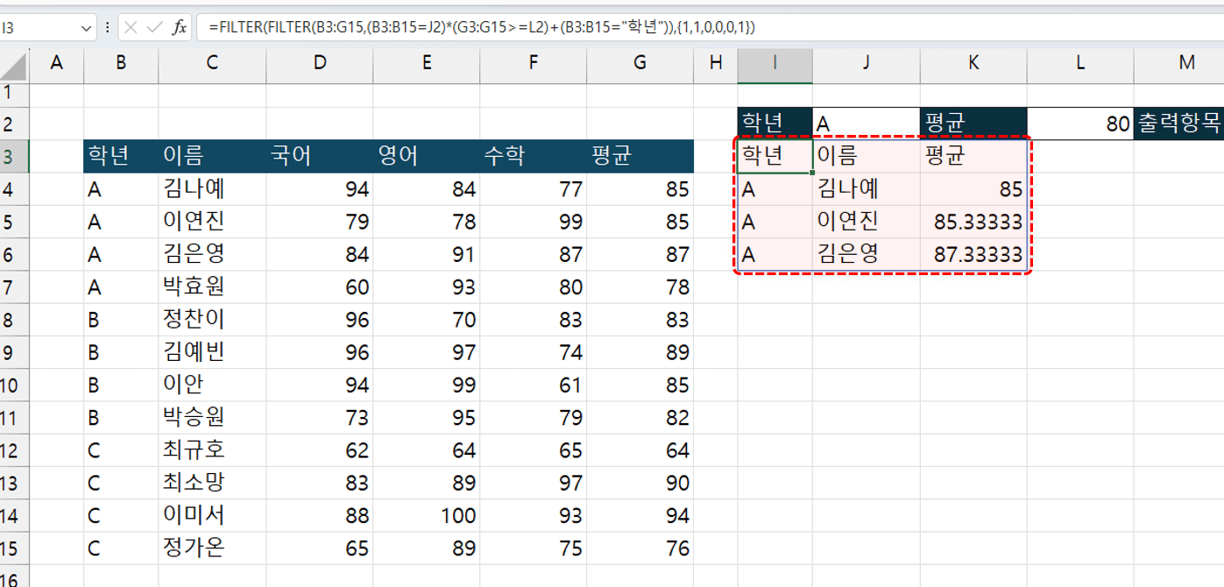Click average value 64 in column G
The height and width of the screenshot is (587, 1224).
(640, 451)
